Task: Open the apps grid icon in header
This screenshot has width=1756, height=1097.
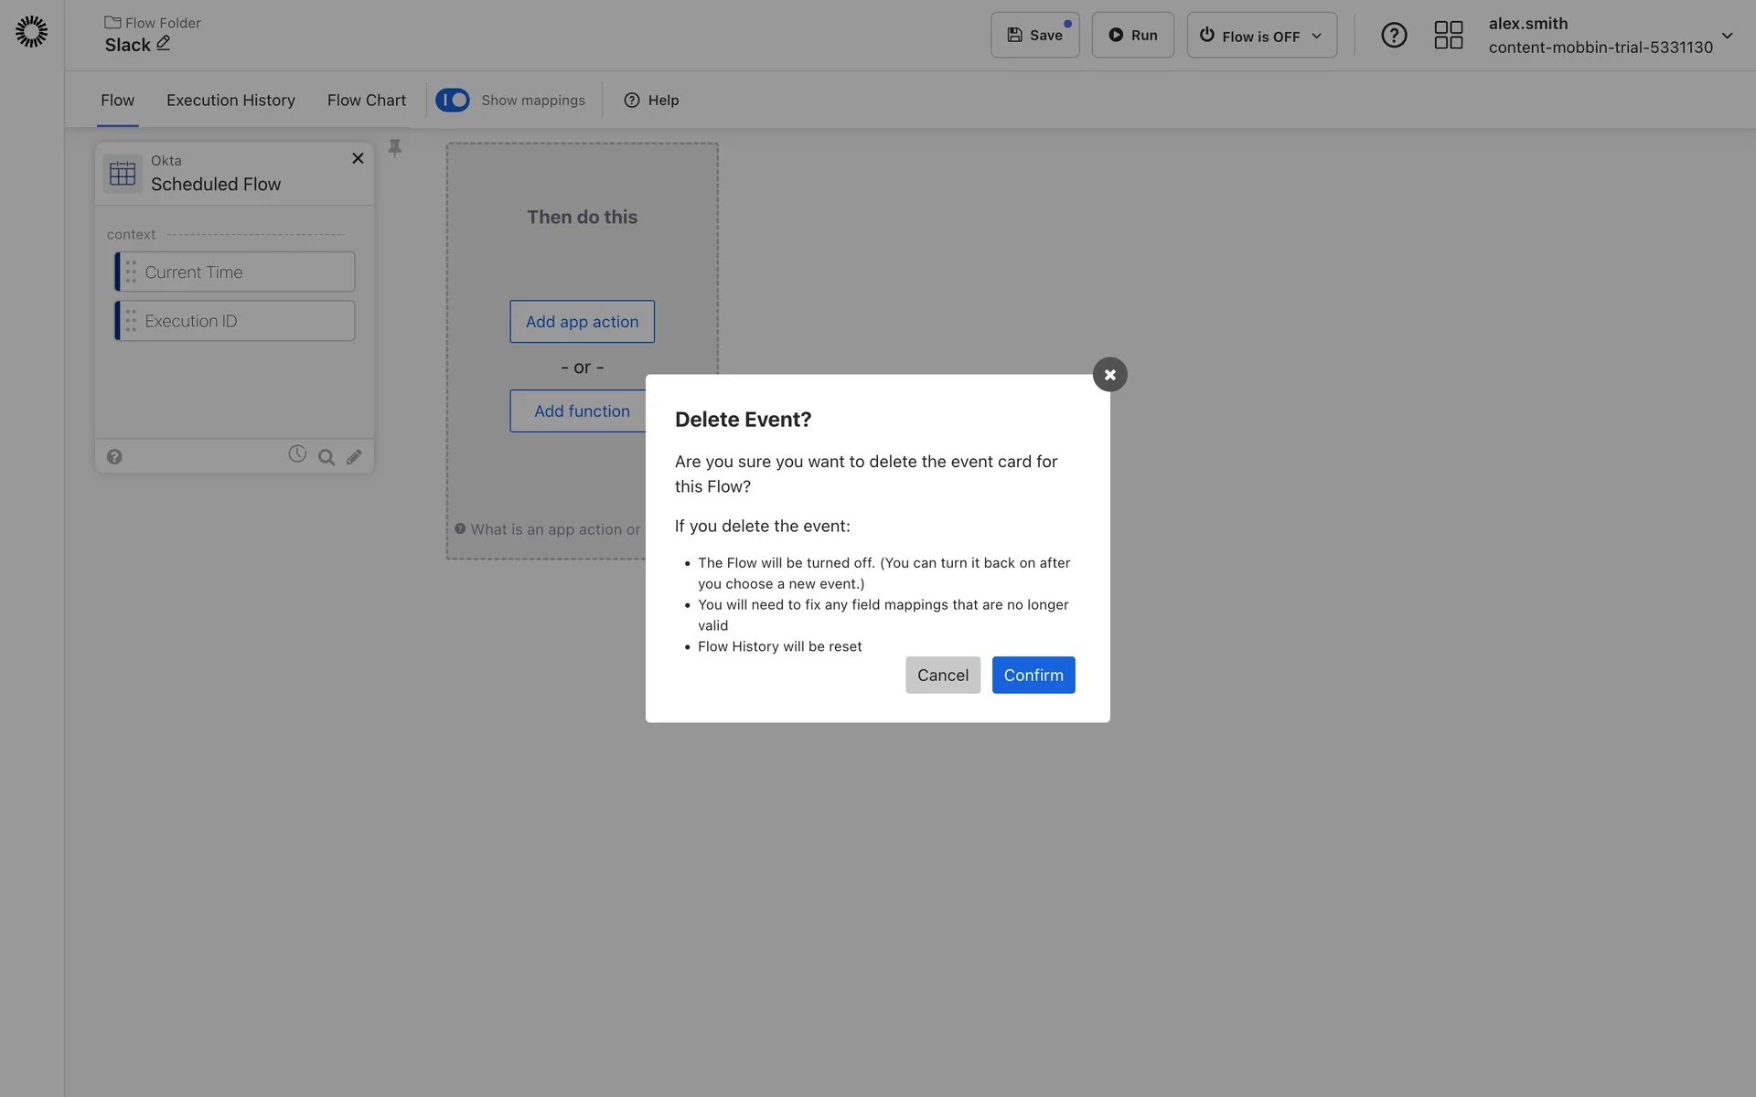Action: point(1448,36)
